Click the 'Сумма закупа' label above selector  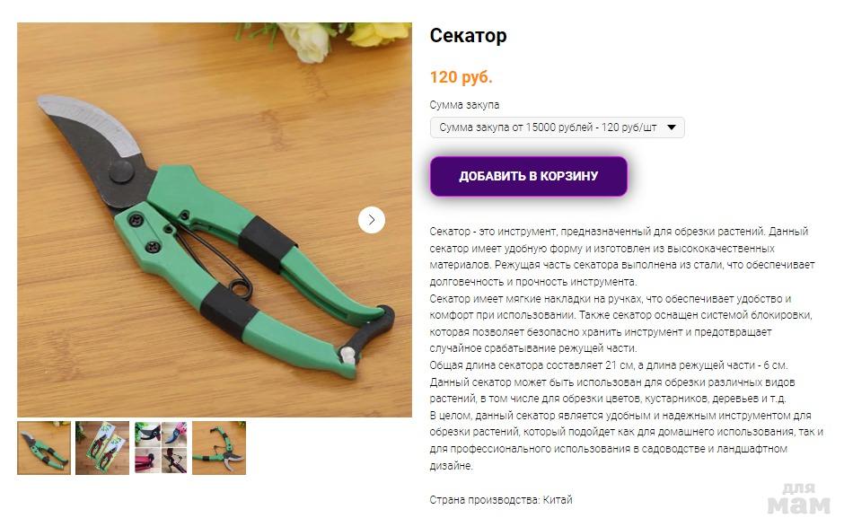coord(464,105)
